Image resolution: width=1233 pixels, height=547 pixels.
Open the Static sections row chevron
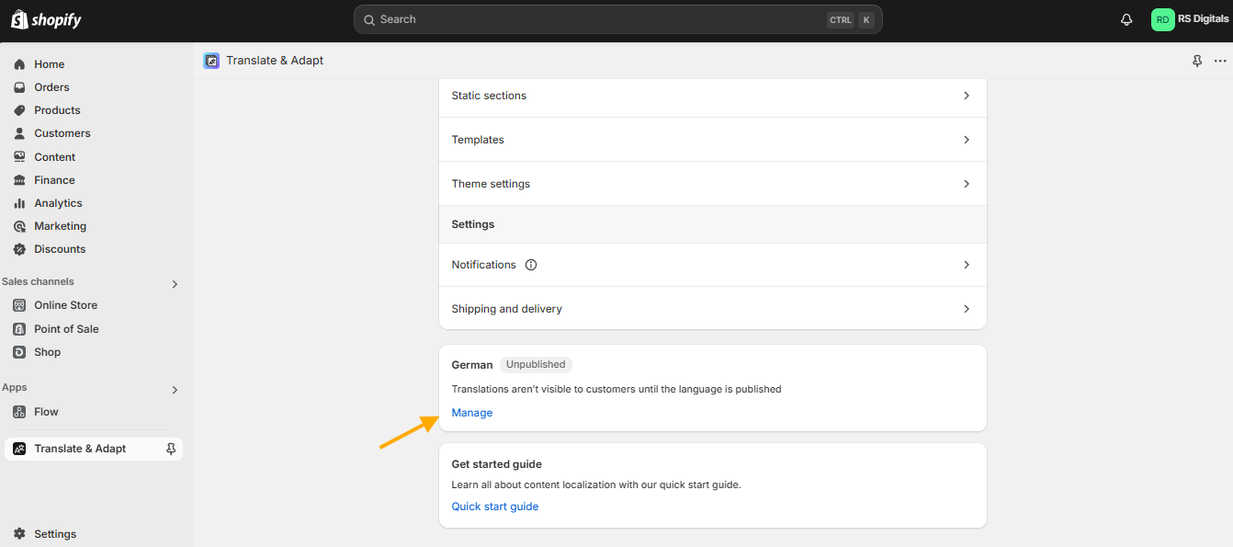[x=967, y=96]
